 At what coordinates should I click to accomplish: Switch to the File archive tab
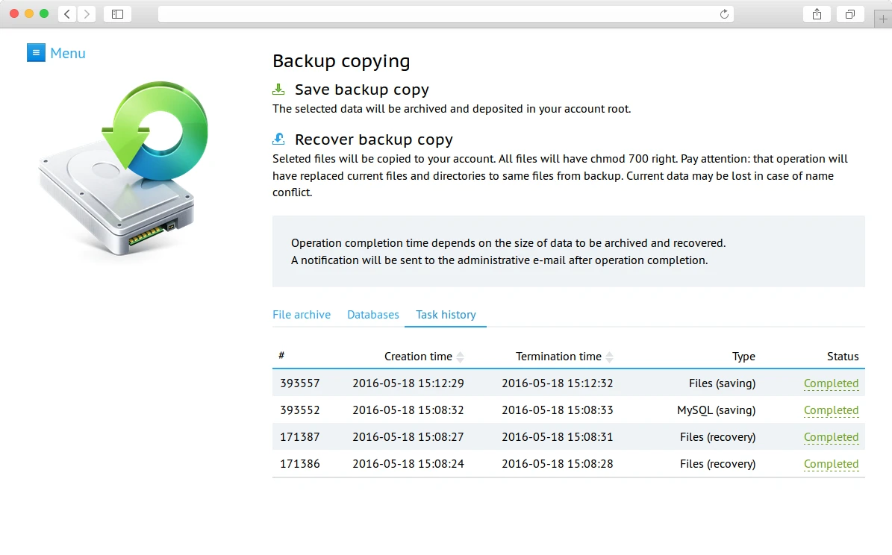coord(301,314)
